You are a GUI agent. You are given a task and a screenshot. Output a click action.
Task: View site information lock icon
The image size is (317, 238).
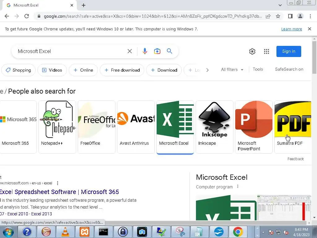(39, 16)
